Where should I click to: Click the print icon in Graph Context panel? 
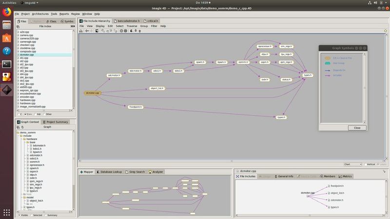pos(18,127)
